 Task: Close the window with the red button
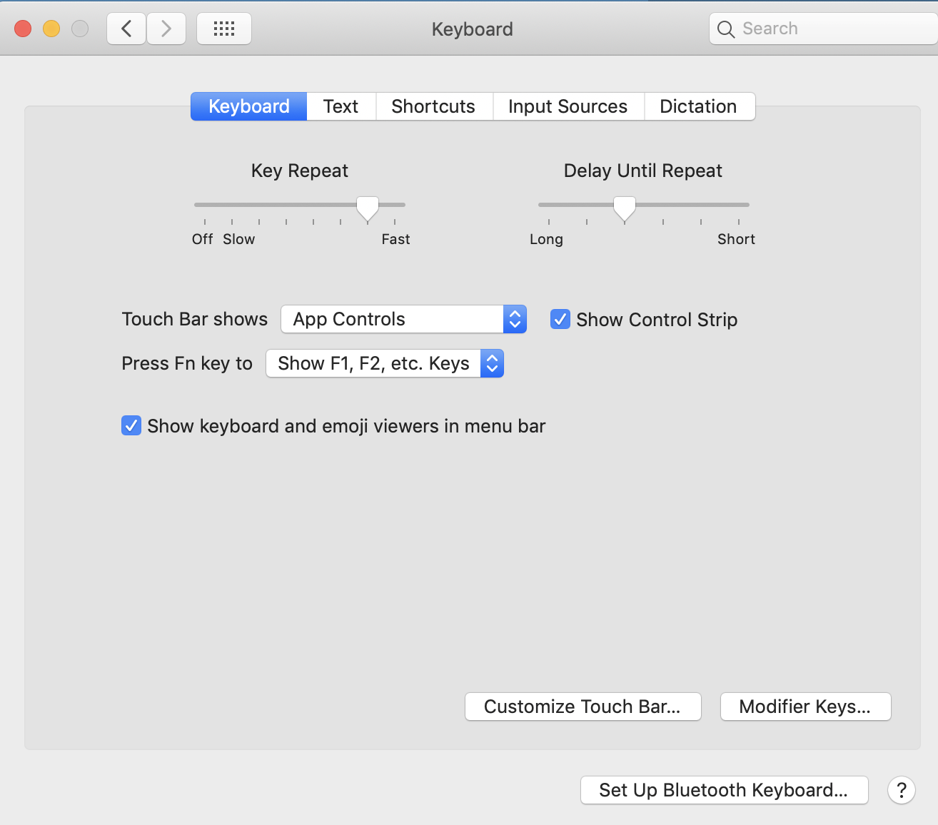click(x=23, y=29)
